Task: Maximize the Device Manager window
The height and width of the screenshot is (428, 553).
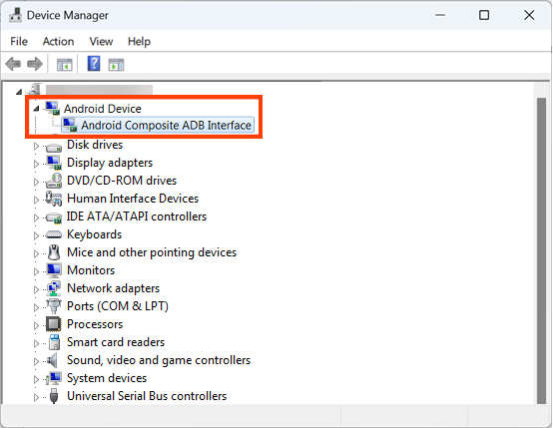Action: tap(484, 15)
